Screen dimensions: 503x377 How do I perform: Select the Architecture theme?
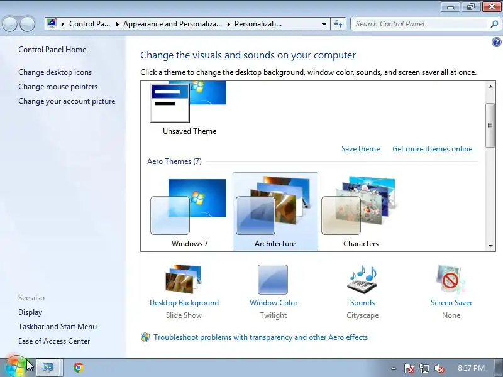point(275,212)
